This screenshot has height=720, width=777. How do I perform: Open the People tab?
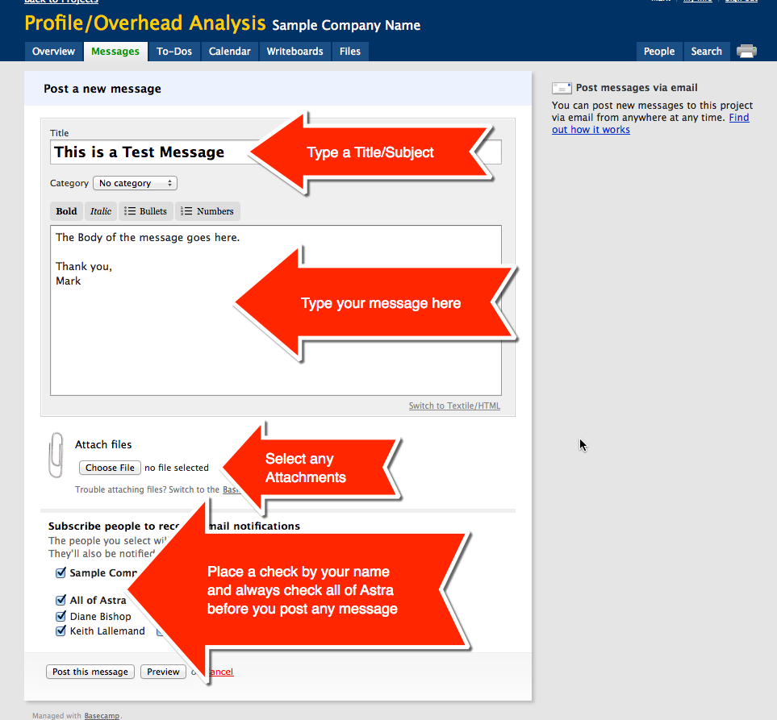(659, 52)
